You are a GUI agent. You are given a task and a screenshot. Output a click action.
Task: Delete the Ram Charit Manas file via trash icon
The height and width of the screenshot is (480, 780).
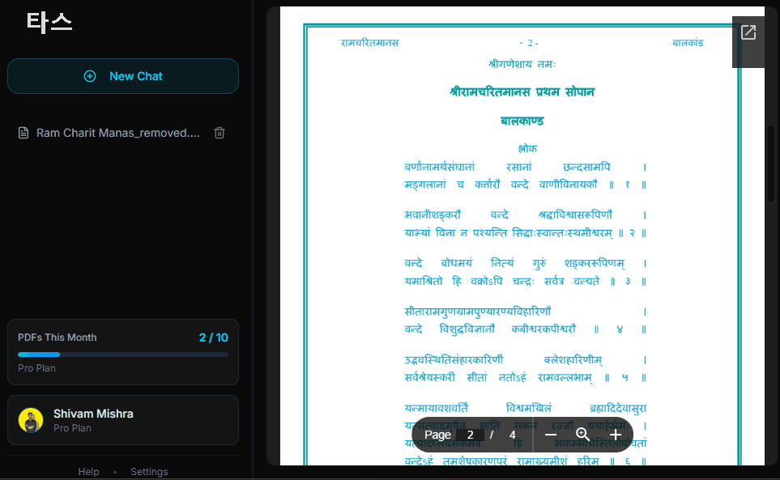(220, 133)
